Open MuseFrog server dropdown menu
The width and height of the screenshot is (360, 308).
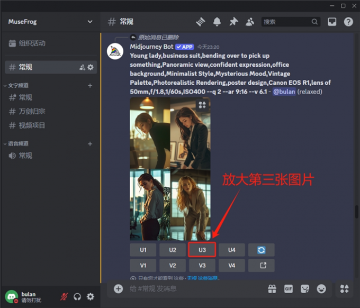click(x=50, y=22)
